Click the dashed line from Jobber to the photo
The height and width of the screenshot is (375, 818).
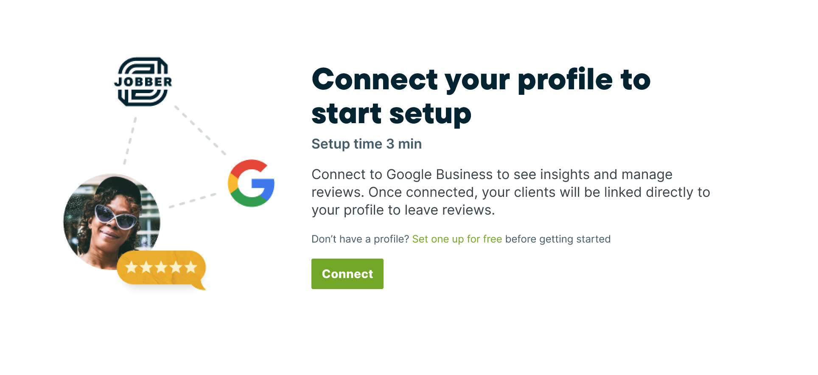tap(130, 141)
